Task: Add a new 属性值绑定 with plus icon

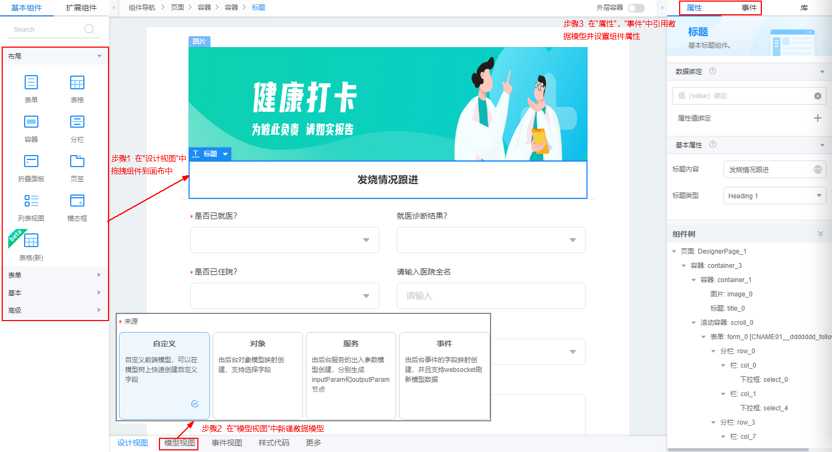Action: tap(818, 118)
